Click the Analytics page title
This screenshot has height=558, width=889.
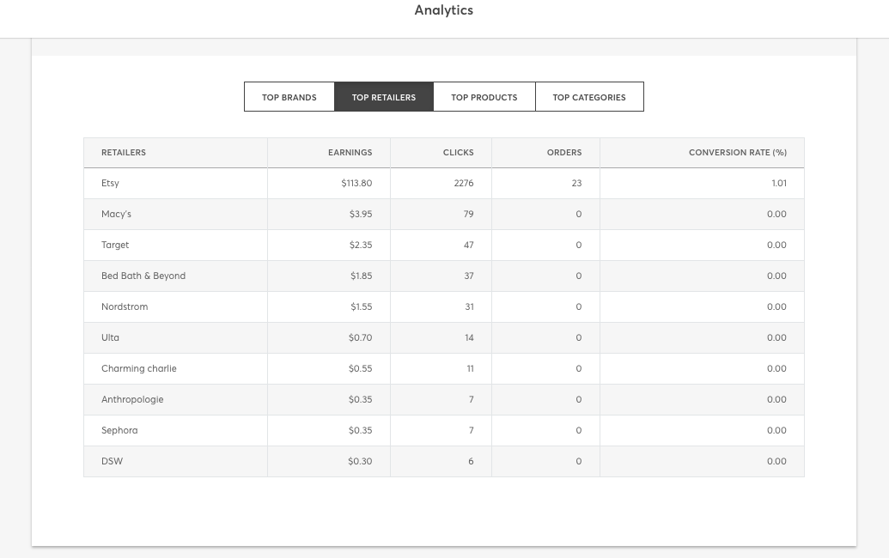tap(444, 10)
